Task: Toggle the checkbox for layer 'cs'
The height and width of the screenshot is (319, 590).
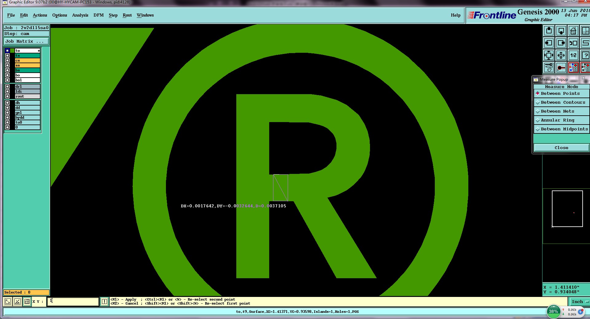Action: coord(7,60)
